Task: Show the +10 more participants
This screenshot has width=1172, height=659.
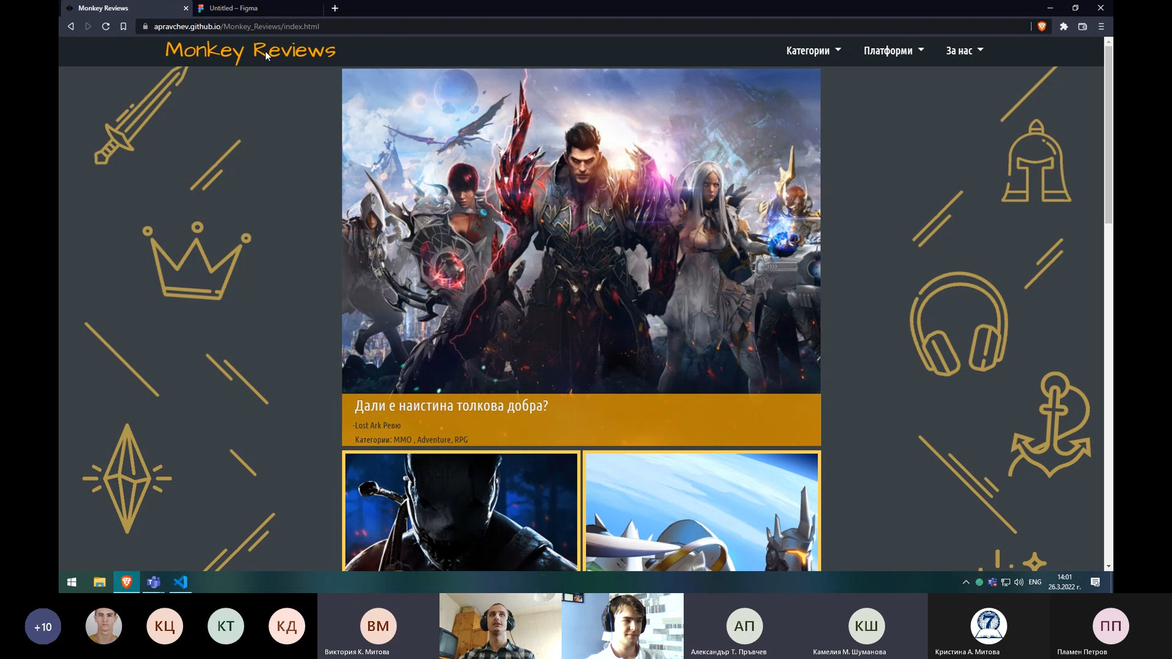Action: point(43,627)
